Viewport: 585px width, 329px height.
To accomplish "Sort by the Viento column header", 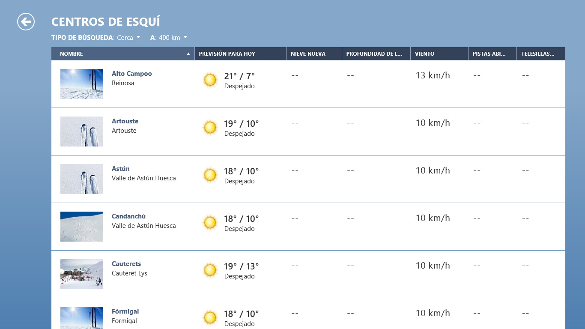I will pos(424,54).
